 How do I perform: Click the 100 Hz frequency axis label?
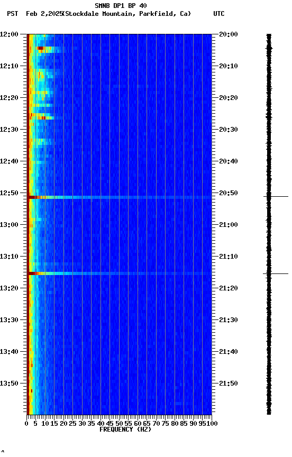pos(213,424)
